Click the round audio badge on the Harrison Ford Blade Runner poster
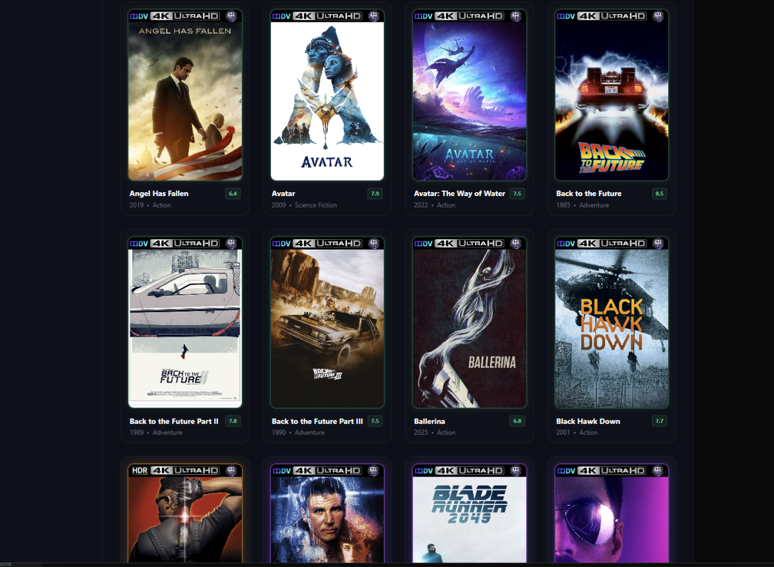This screenshot has height=567, width=774. tap(373, 470)
